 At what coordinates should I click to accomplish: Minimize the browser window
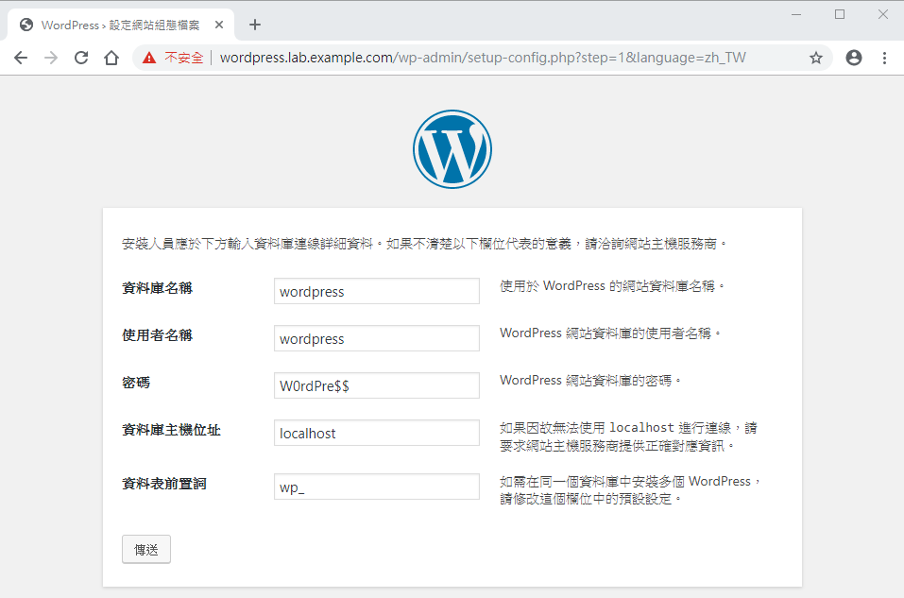796,14
